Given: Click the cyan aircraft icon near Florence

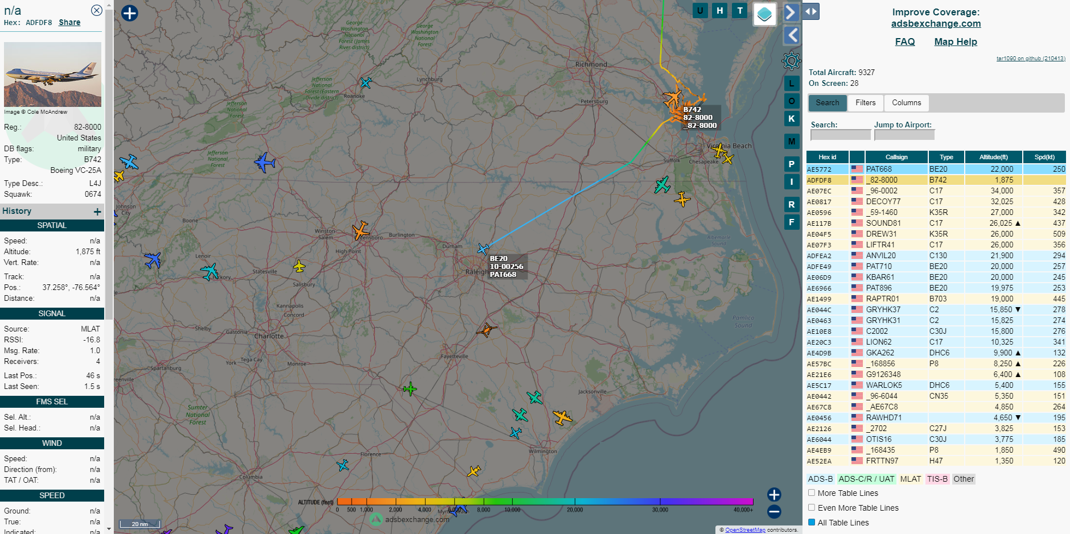Looking at the screenshot, I should pyautogui.click(x=343, y=465).
